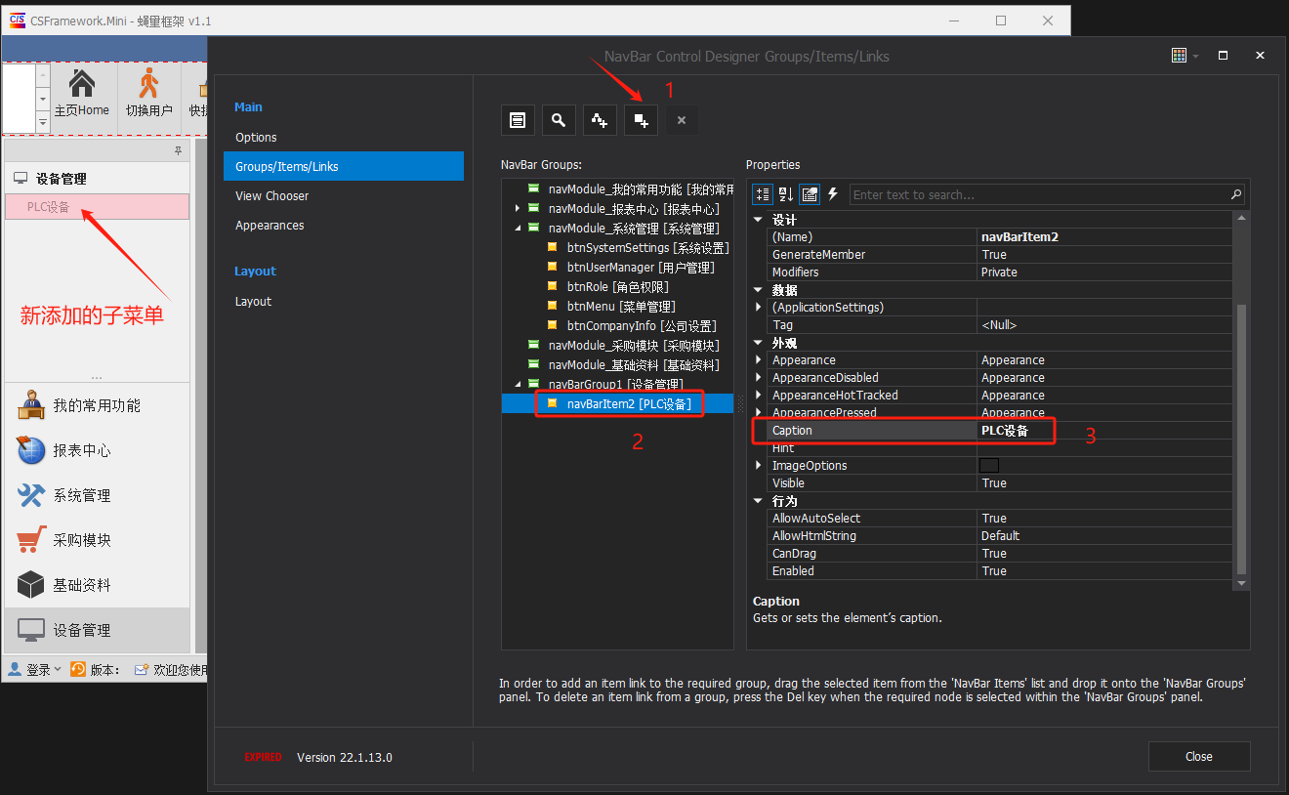
Task: Click the envelope message icon in status bar
Action: coord(142,670)
